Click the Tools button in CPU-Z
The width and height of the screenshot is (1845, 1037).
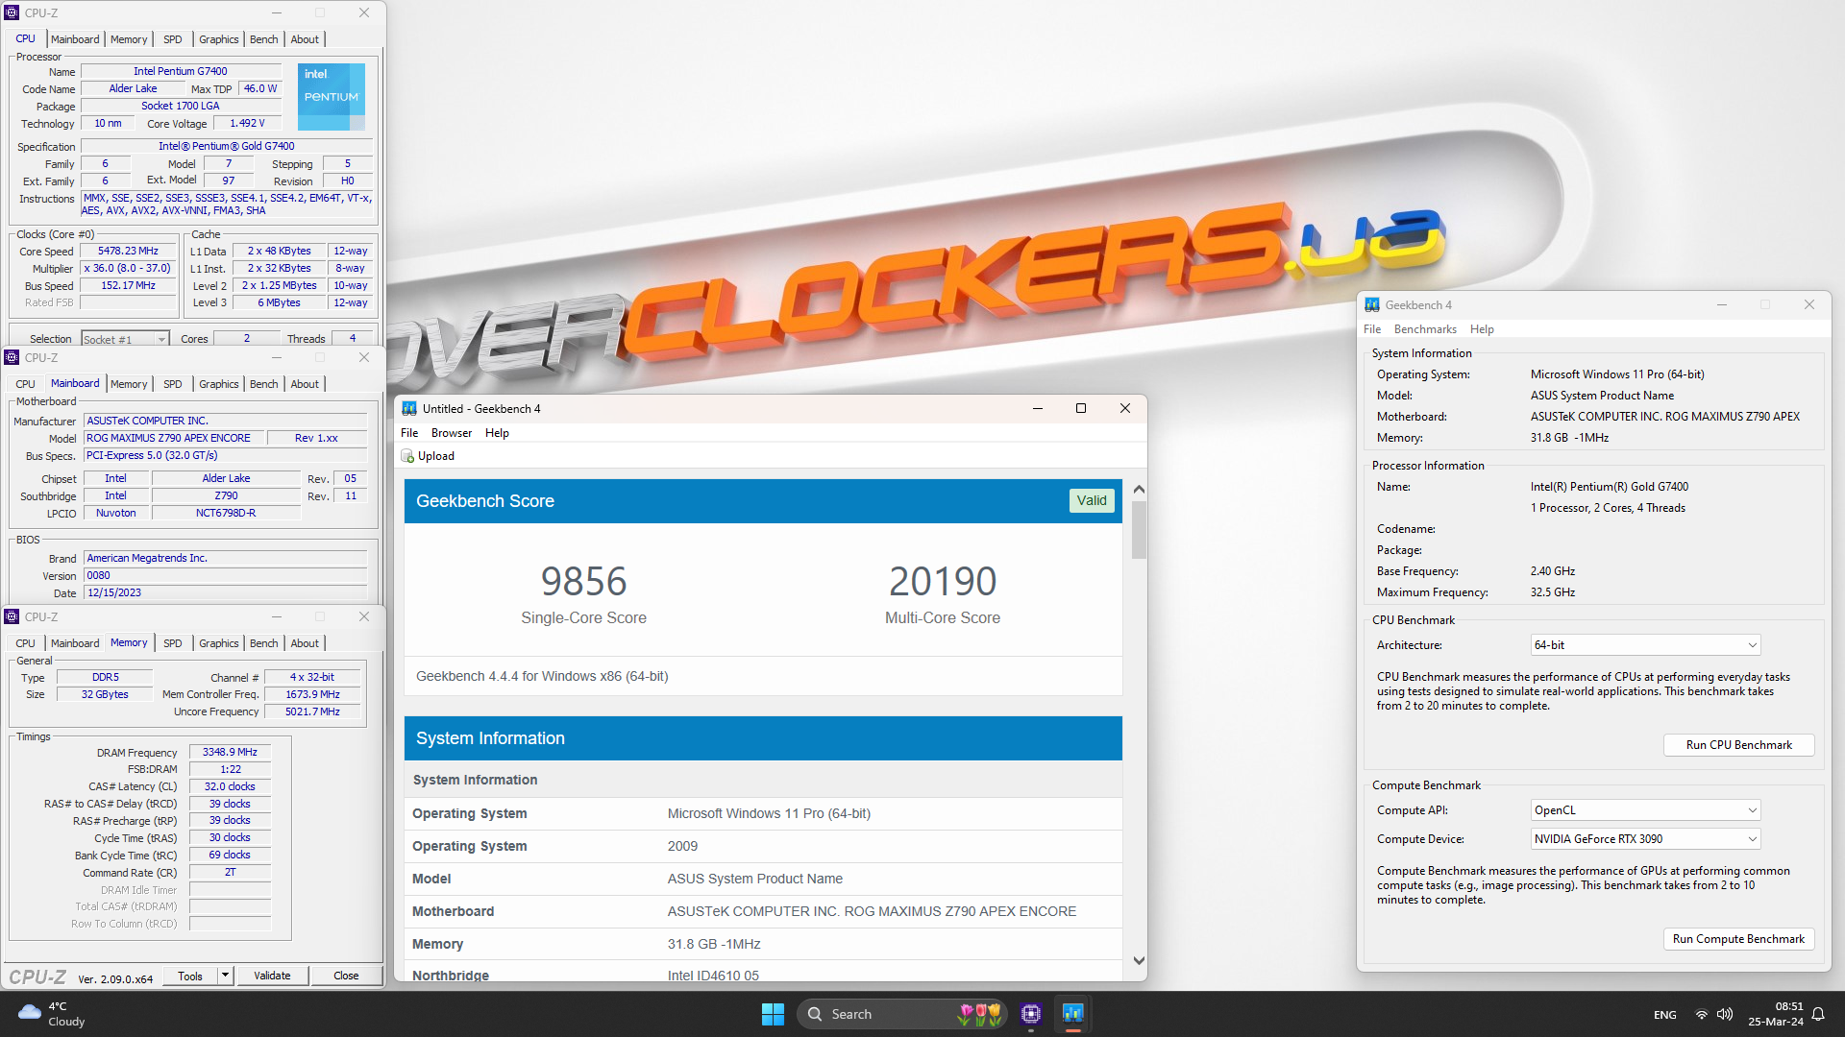click(x=190, y=976)
